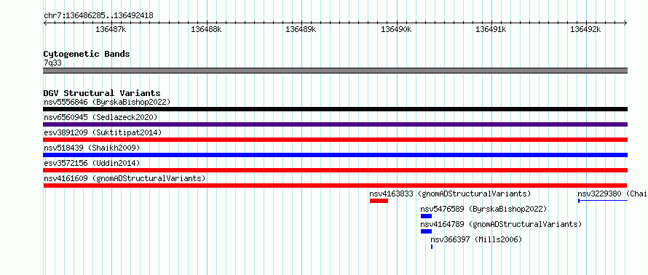This screenshot has height=275, width=648.
Task: Open the nsv5556846 (ByrskaBishop2022) label
Action: point(107,102)
